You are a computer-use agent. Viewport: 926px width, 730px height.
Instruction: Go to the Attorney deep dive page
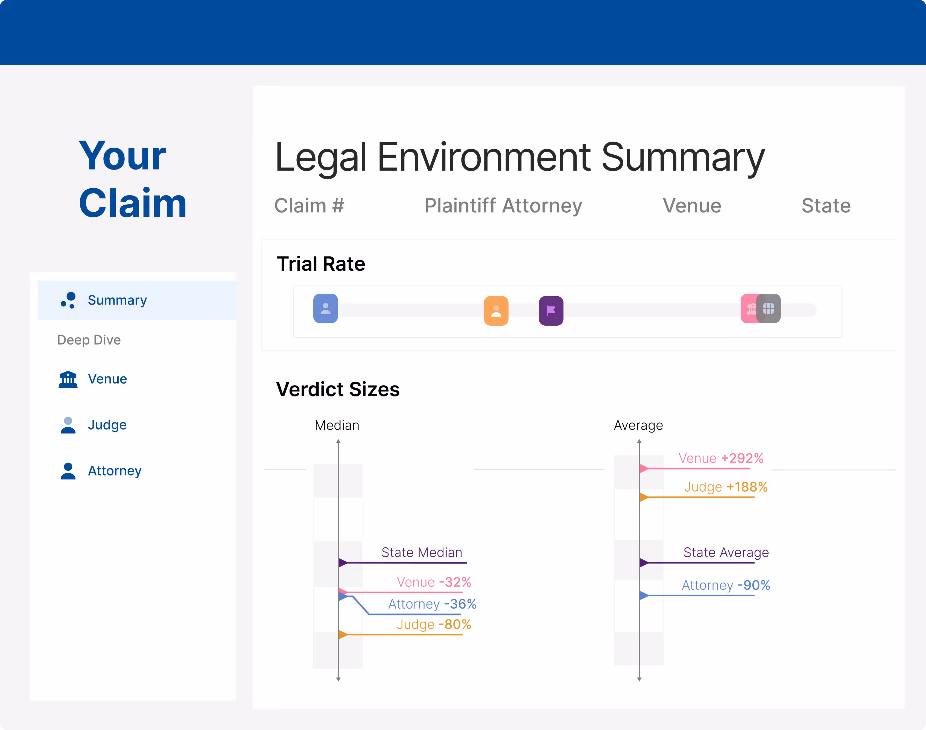pos(115,471)
